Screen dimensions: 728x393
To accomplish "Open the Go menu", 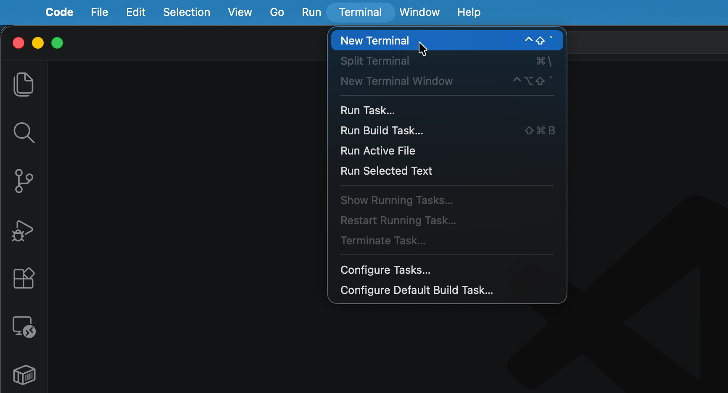I will click(x=277, y=12).
